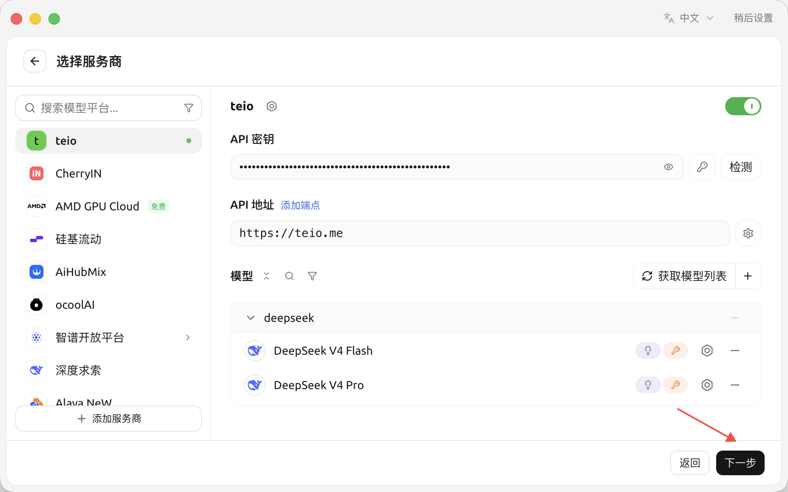
Task: Click the 下一步 next button
Action: click(740, 463)
